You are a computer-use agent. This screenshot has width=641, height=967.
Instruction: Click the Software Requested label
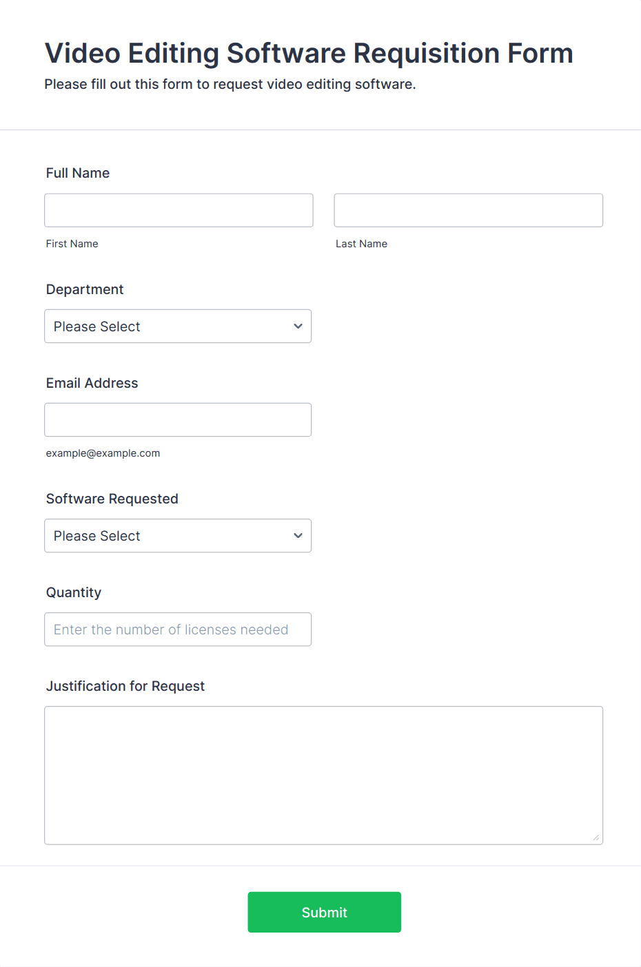pos(112,499)
